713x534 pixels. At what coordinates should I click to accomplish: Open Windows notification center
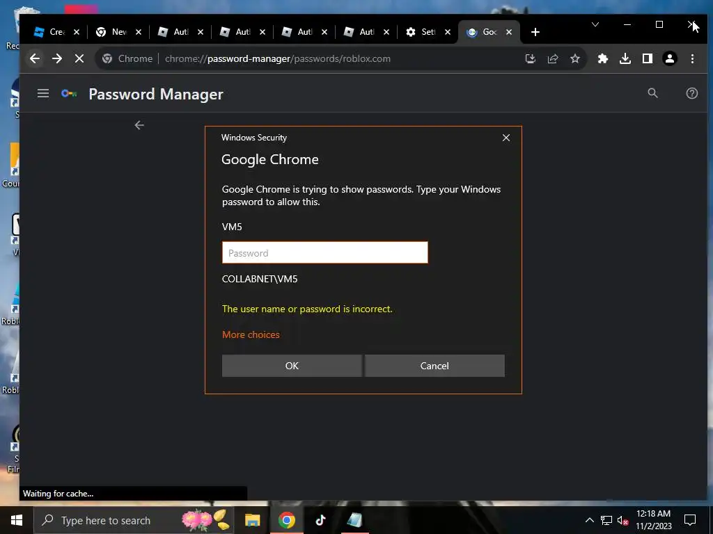pos(690,520)
